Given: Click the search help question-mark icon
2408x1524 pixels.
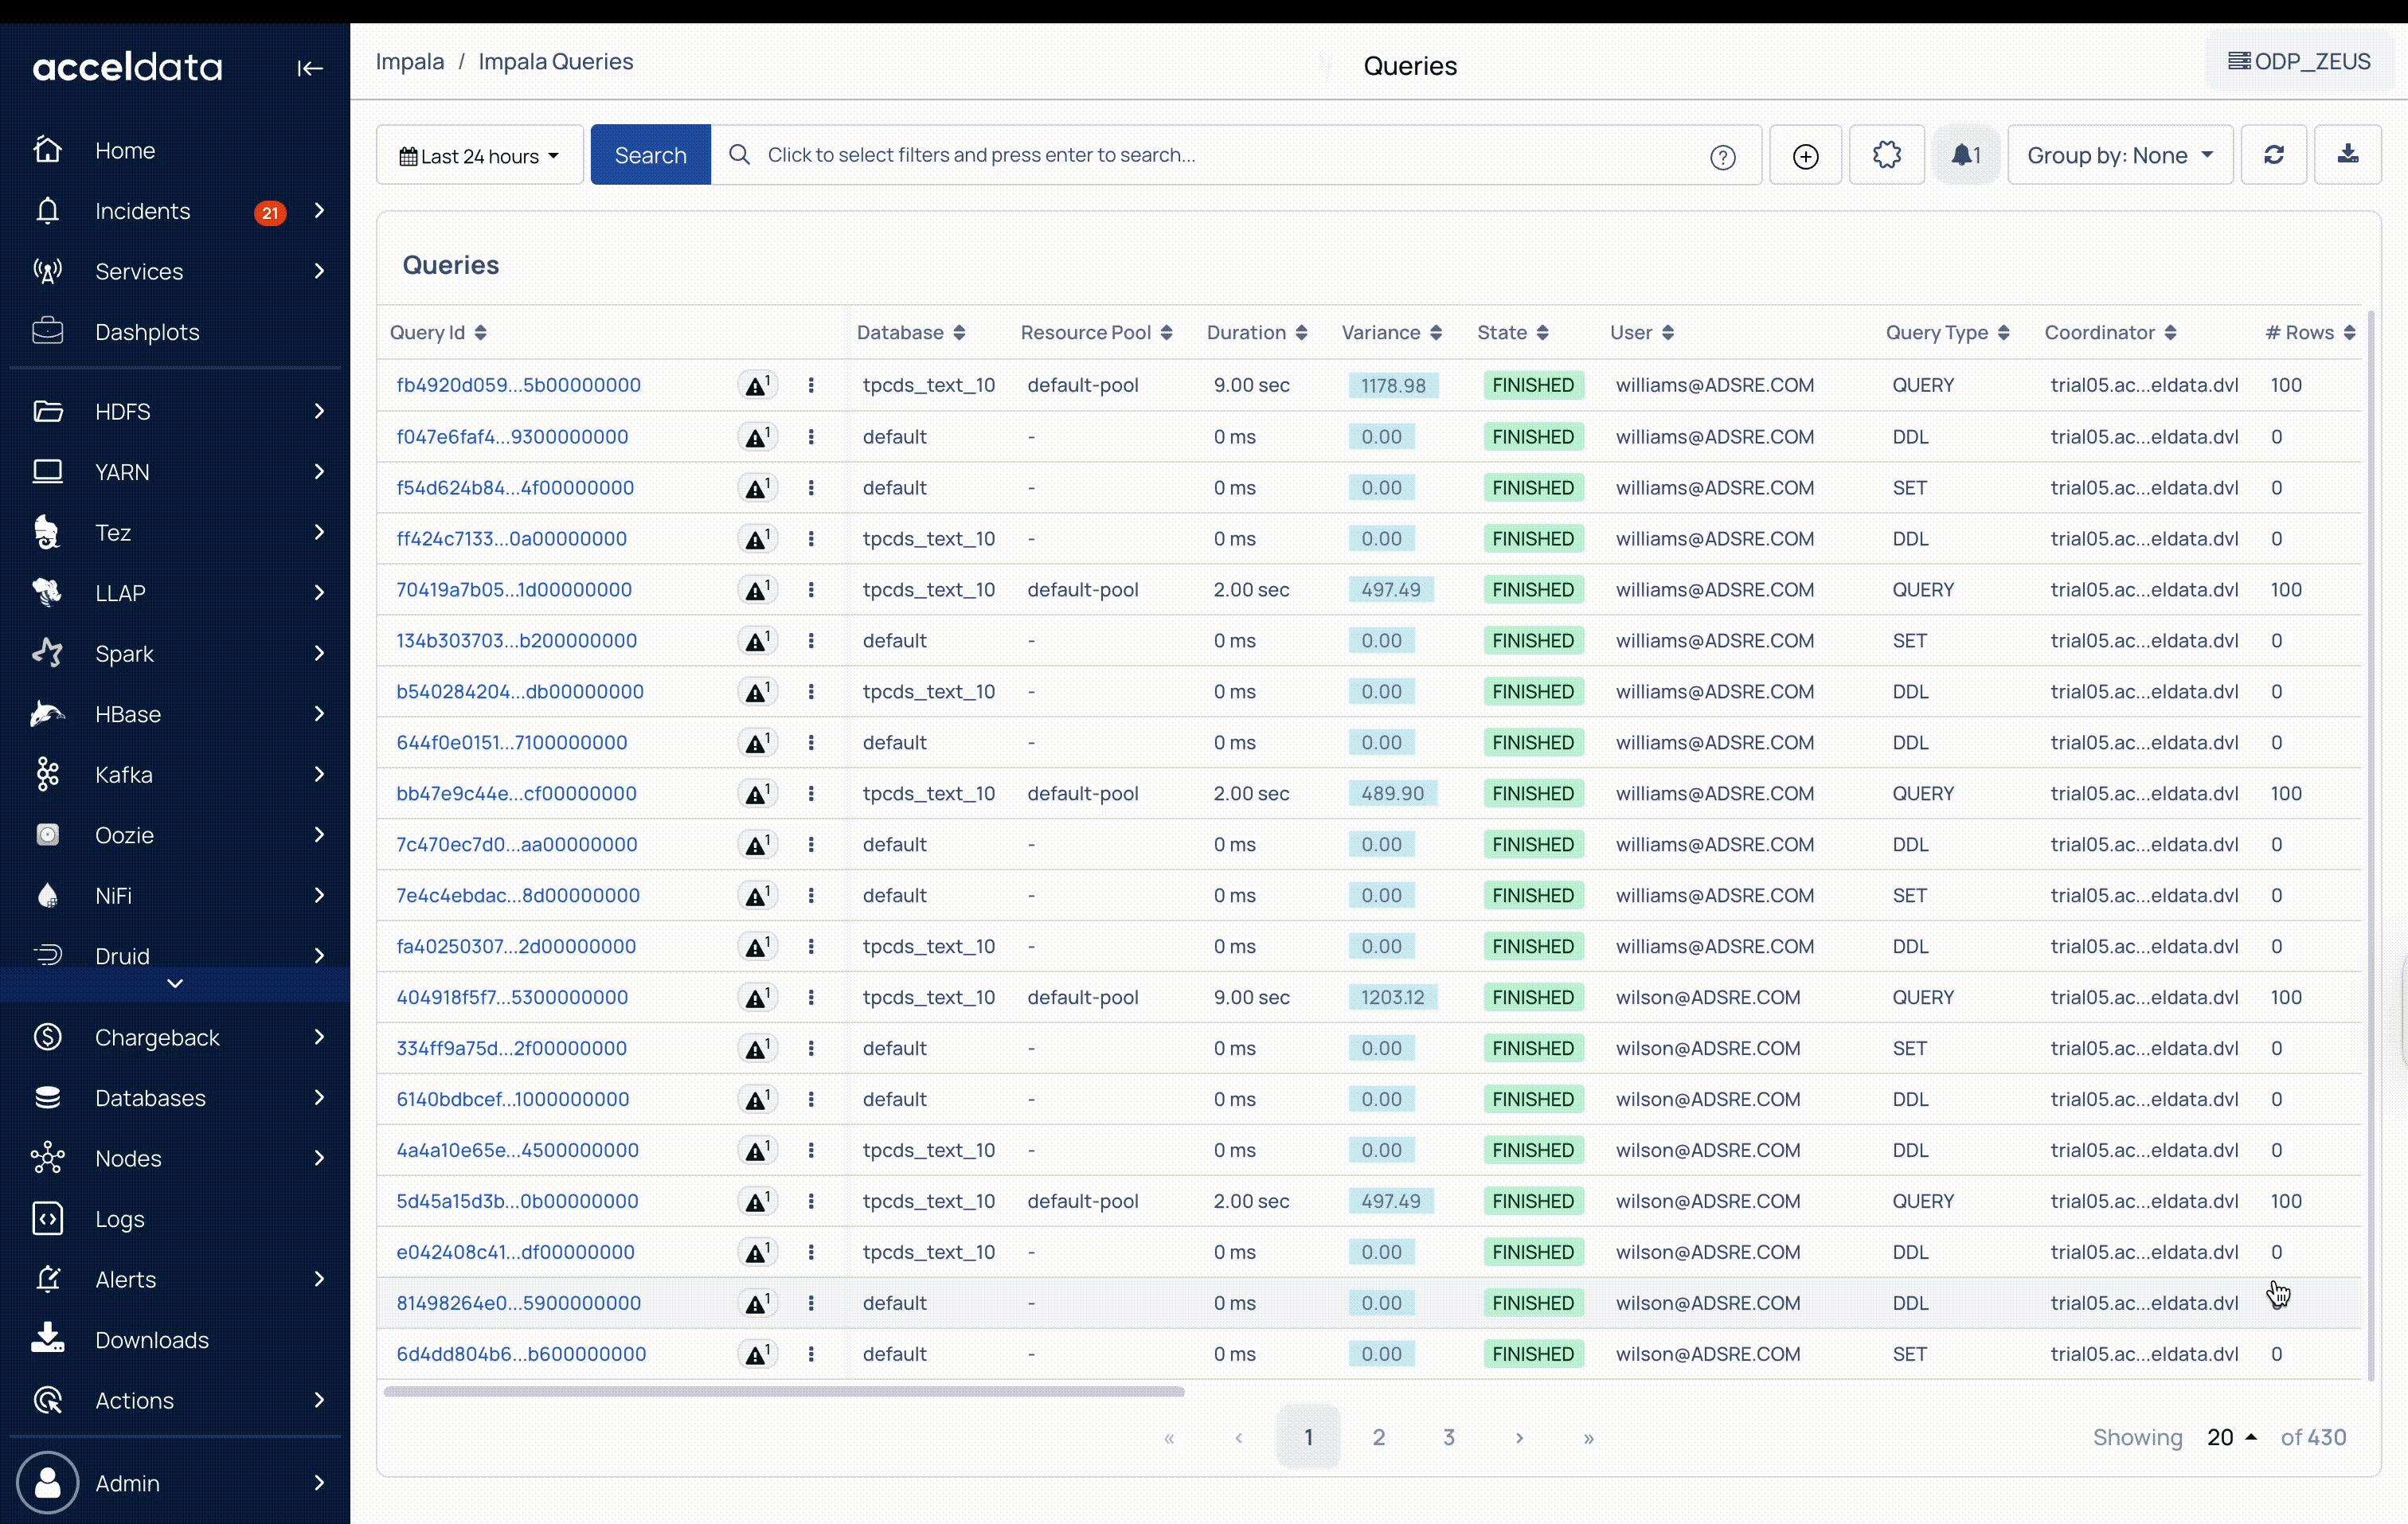Looking at the screenshot, I should click(1722, 157).
